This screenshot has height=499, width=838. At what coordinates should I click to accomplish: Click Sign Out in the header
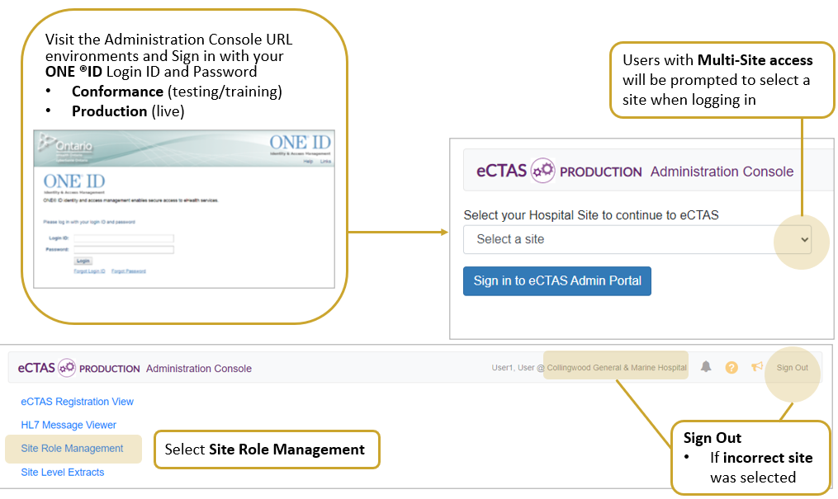(792, 368)
